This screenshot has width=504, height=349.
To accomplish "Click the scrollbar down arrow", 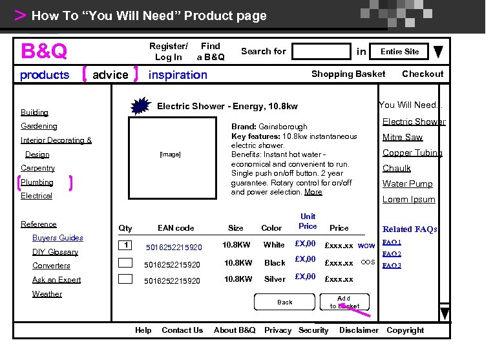I will [445, 313].
